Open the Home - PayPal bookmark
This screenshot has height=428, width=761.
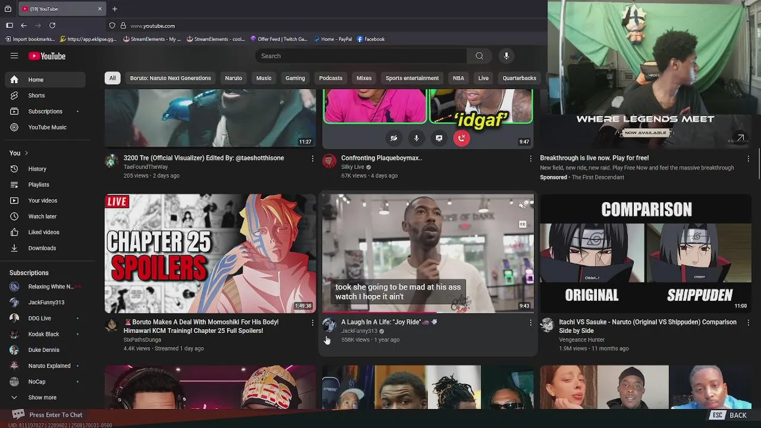pyautogui.click(x=333, y=39)
